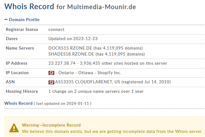Click the Name Servers row label
Screen dimensions: 205x137
[20, 48]
